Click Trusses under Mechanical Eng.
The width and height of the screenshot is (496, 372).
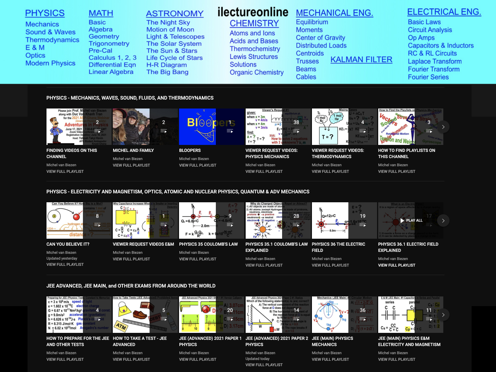tap(307, 61)
